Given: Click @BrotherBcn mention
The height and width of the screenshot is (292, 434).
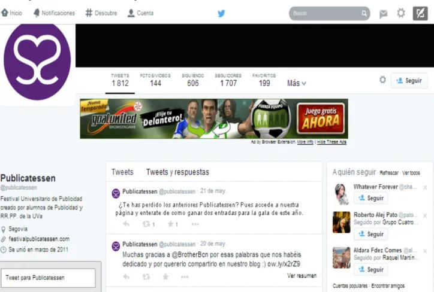Looking at the screenshot, I should click(x=190, y=254).
